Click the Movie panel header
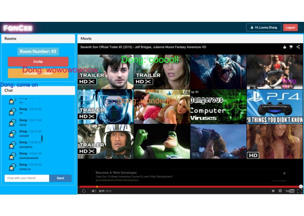304x216 pixels. click(x=190, y=38)
